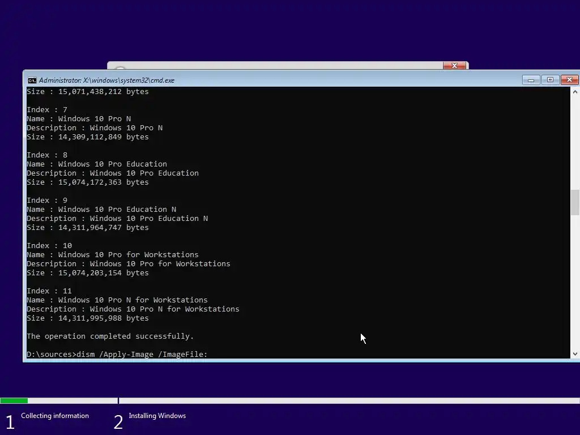The image size is (580, 435).
Task: Click 'Description : Windows 10 Pro N' line
Action: (95, 128)
